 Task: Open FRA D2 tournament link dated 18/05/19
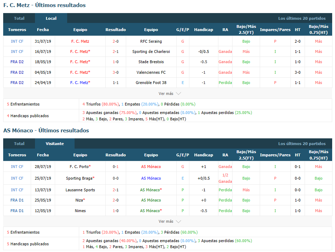(x=17, y=62)
